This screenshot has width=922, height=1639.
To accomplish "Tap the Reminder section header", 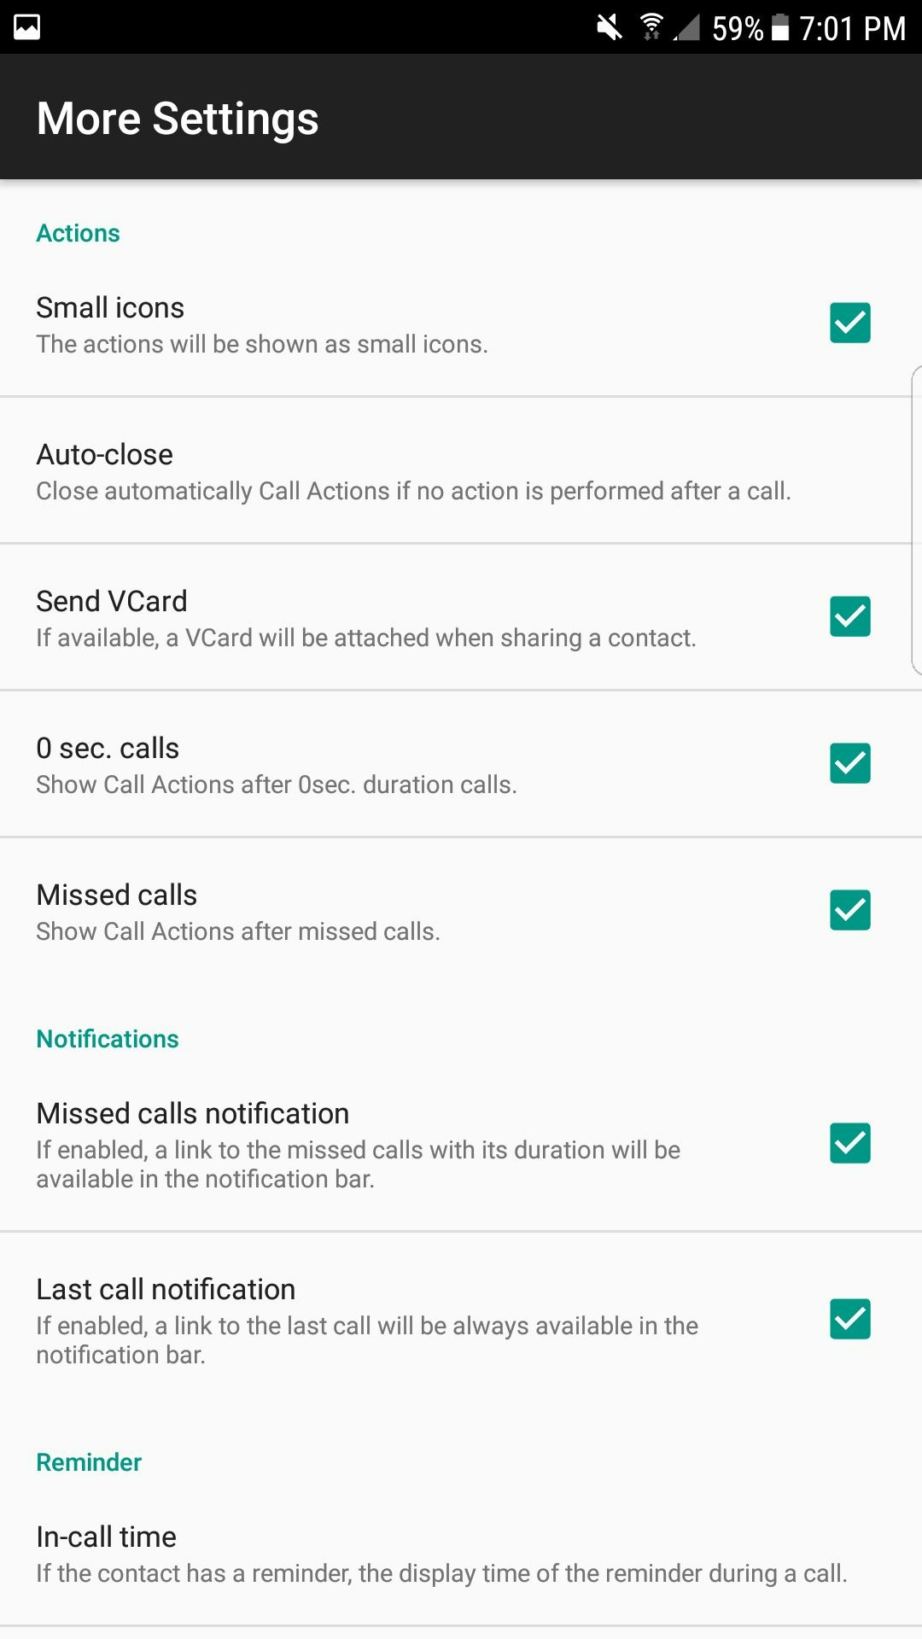I will coord(88,1461).
